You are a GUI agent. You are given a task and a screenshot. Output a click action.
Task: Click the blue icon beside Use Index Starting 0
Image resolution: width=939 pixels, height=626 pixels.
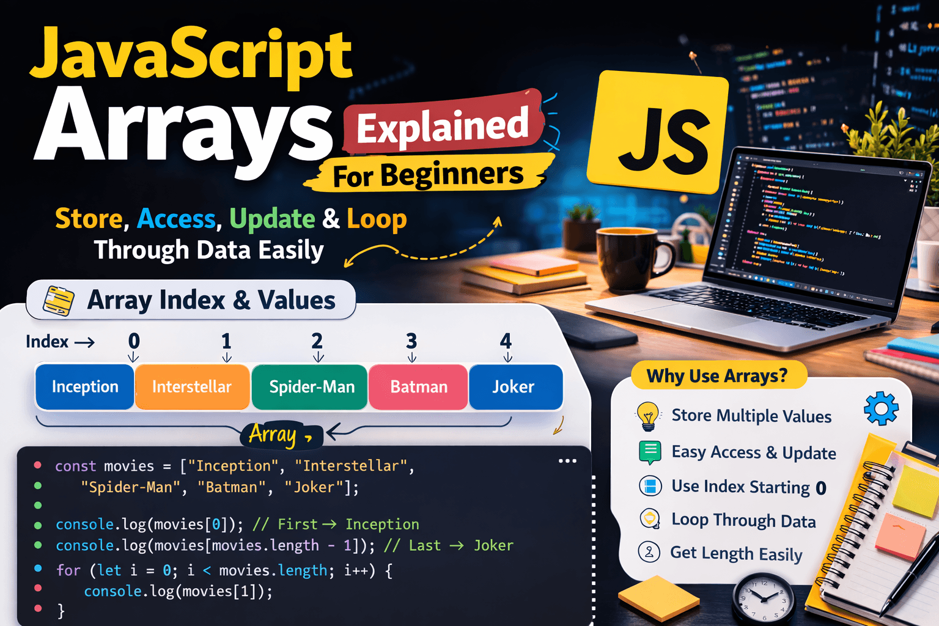coord(650,487)
